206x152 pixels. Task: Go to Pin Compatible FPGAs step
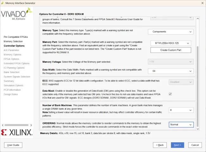click(x=16, y=37)
